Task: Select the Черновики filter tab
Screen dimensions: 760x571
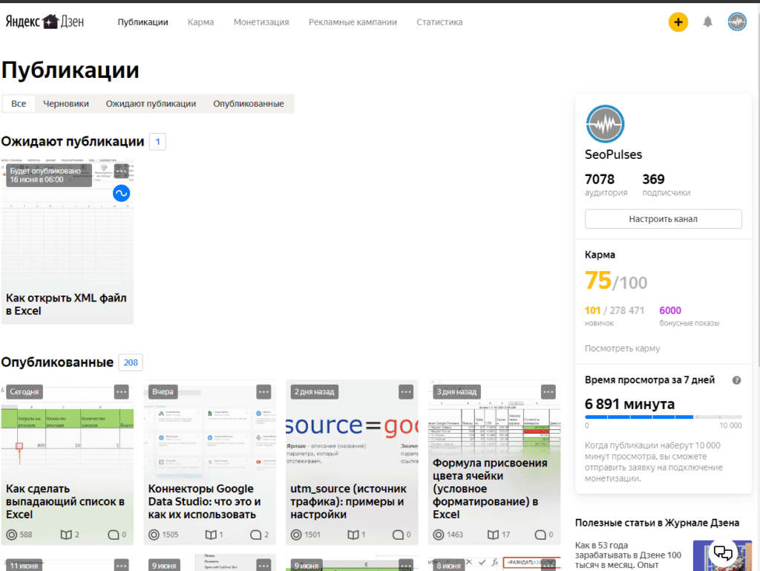Action: (66, 104)
